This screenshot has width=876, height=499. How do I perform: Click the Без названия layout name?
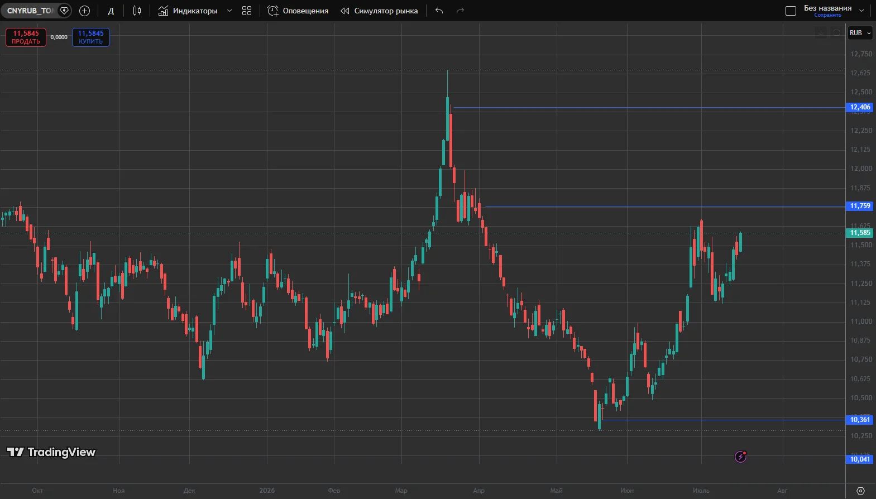827,8
